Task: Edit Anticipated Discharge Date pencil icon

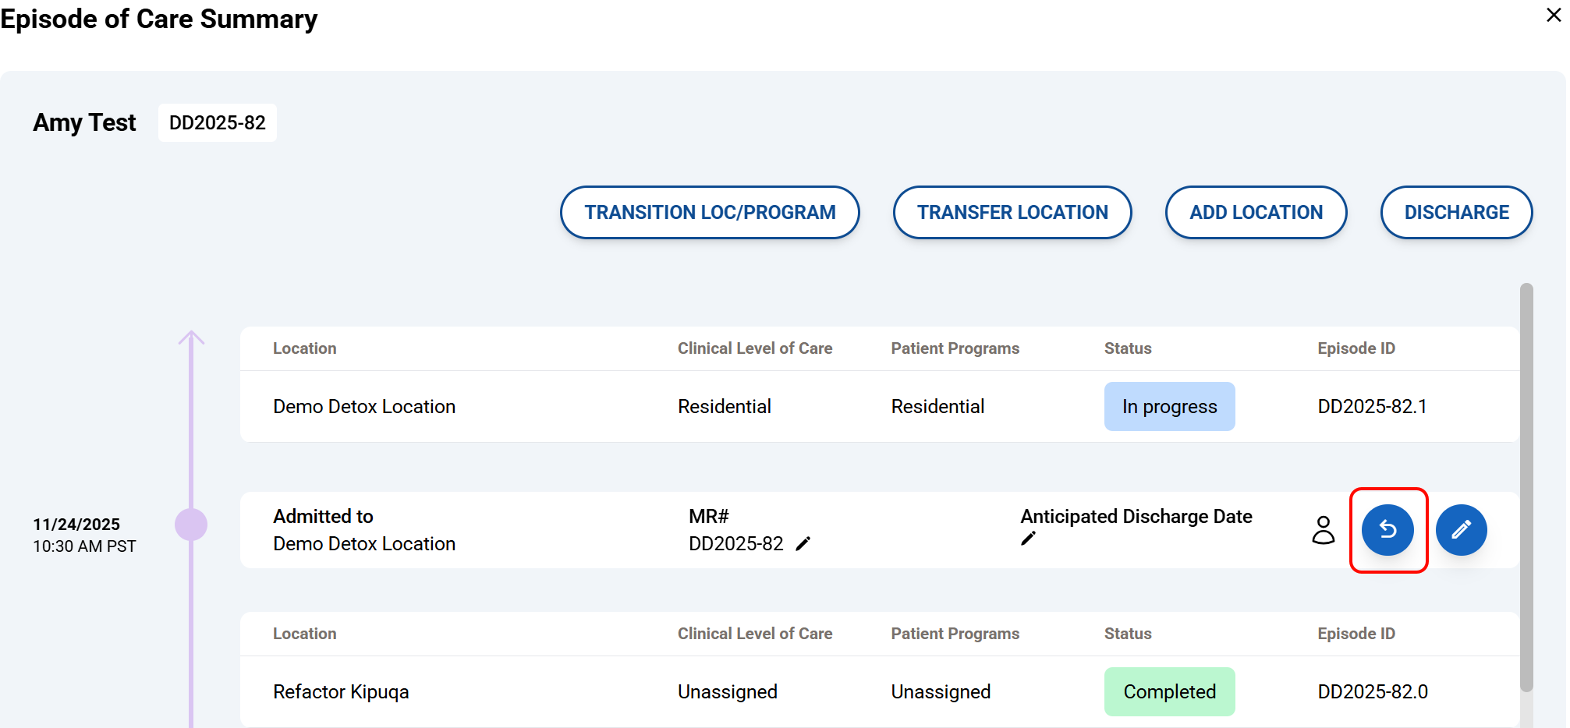Action: coord(1028,539)
